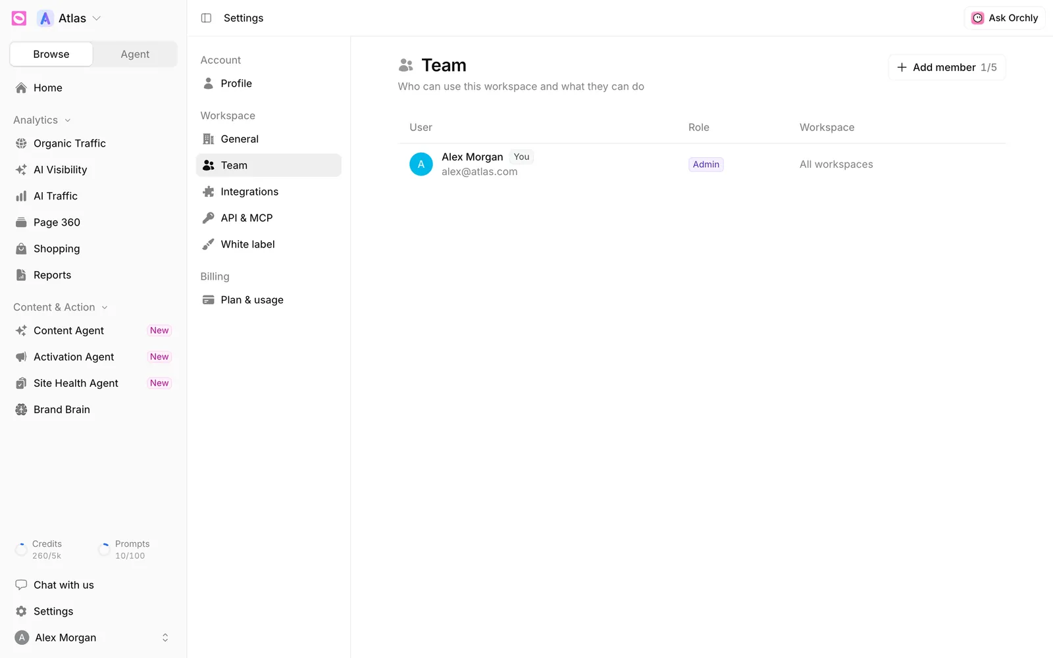Screen dimensions: 1053x658
Task: Open Plan & usage billing
Action: point(269,300)
